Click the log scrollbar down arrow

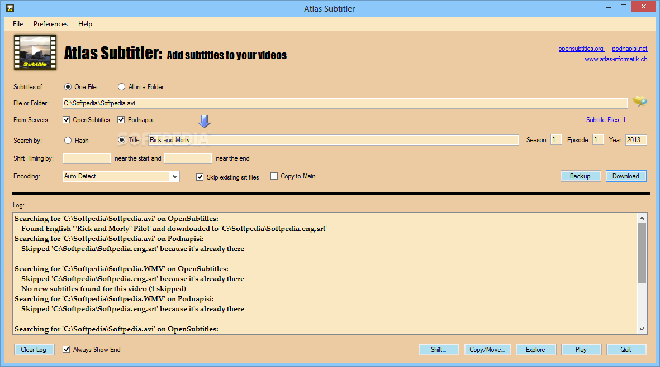pos(642,329)
